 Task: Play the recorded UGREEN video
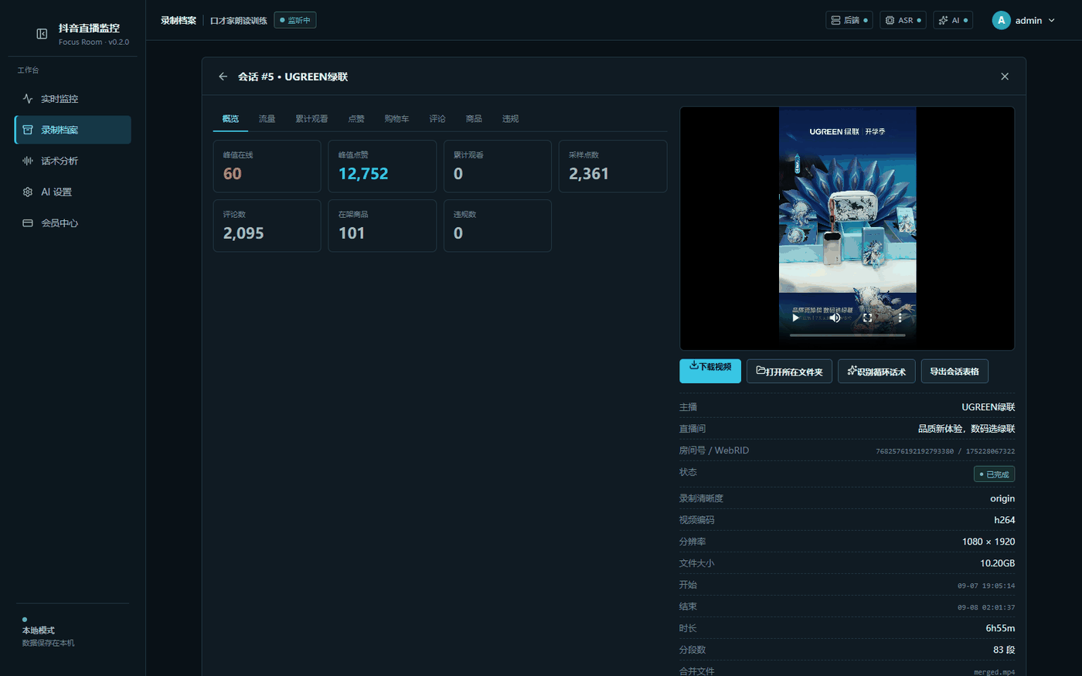(796, 318)
